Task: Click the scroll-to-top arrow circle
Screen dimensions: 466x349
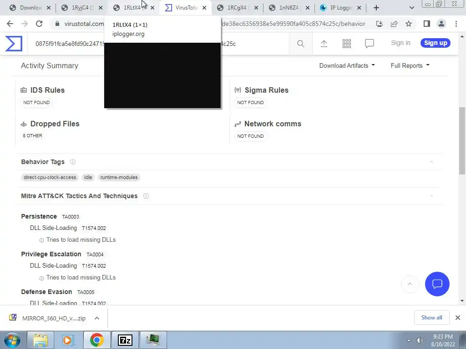Action: coord(410,284)
